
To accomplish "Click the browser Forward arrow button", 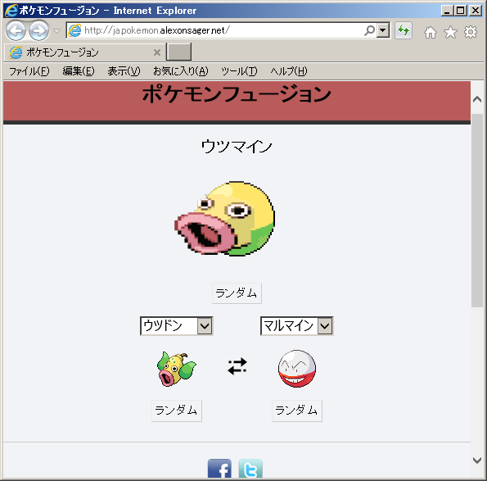I will point(38,30).
